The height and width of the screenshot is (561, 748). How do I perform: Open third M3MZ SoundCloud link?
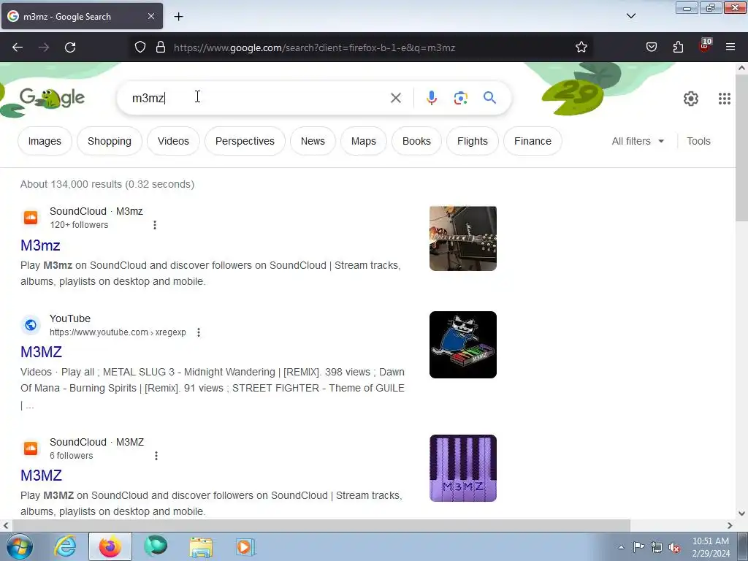pyautogui.click(x=42, y=475)
